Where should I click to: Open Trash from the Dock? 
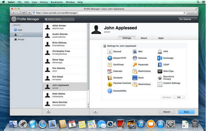[x=195, y=124]
